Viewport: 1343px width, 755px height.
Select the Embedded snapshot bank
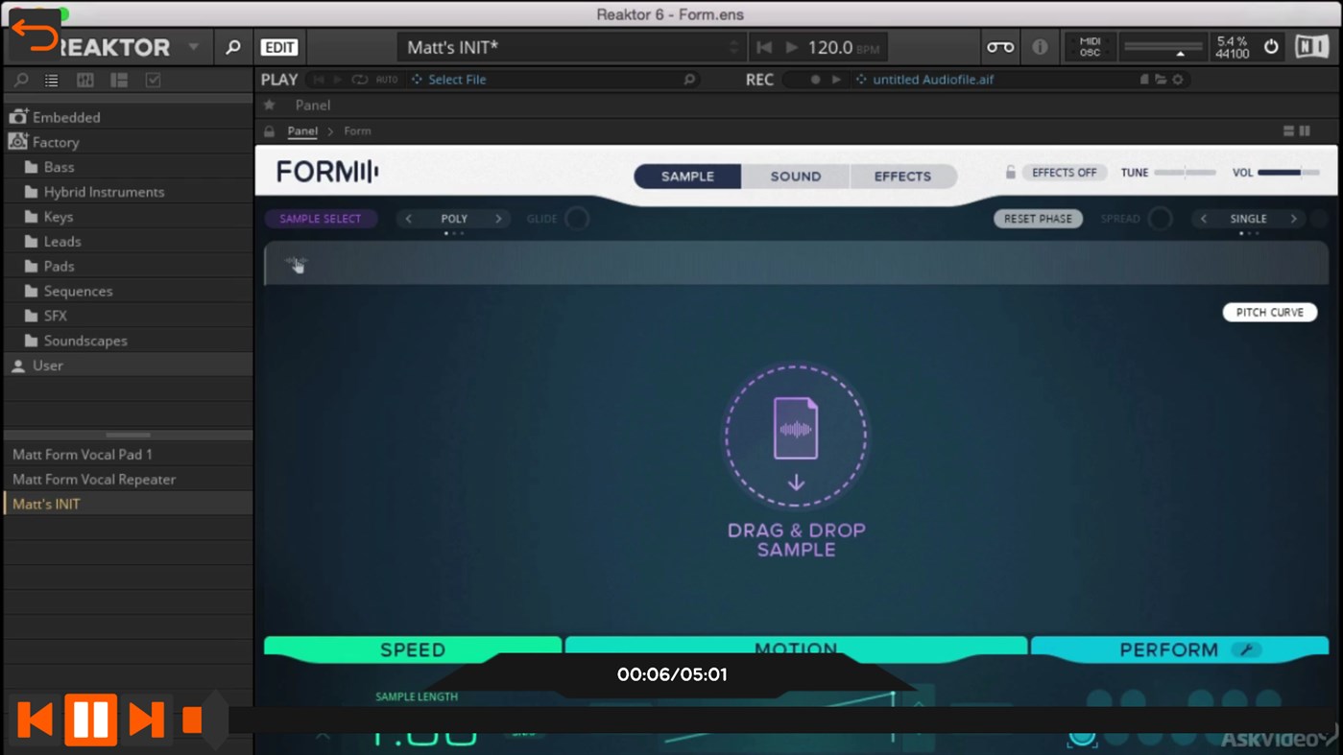click(x=128, y=117)
